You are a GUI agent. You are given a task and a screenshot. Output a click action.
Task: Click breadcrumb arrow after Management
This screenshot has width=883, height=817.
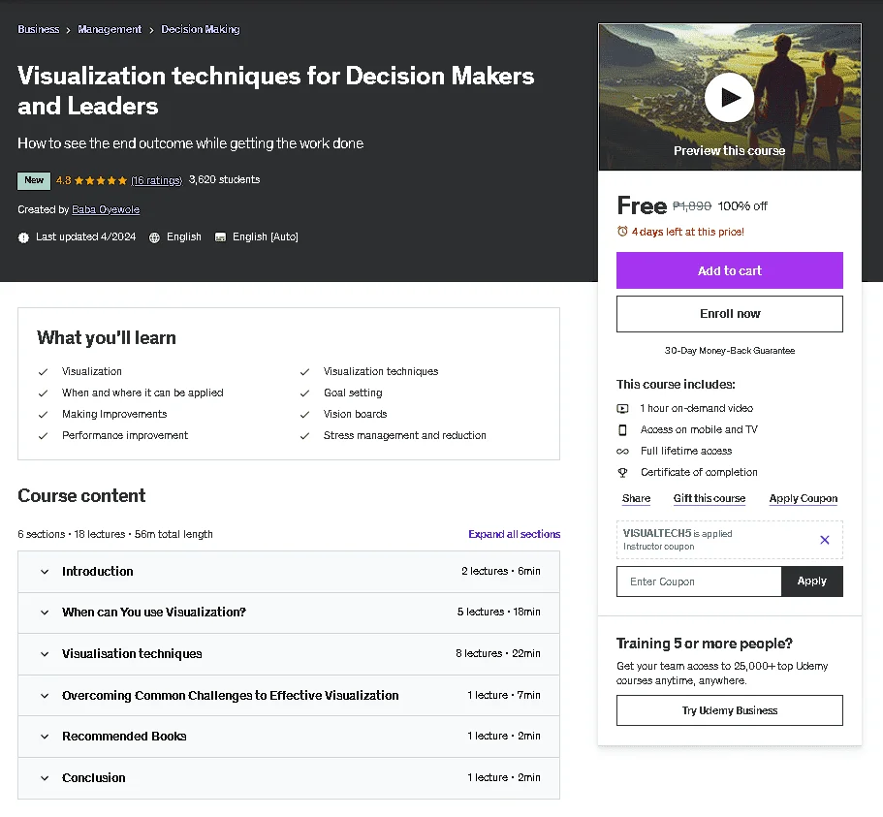coord(151,30)
